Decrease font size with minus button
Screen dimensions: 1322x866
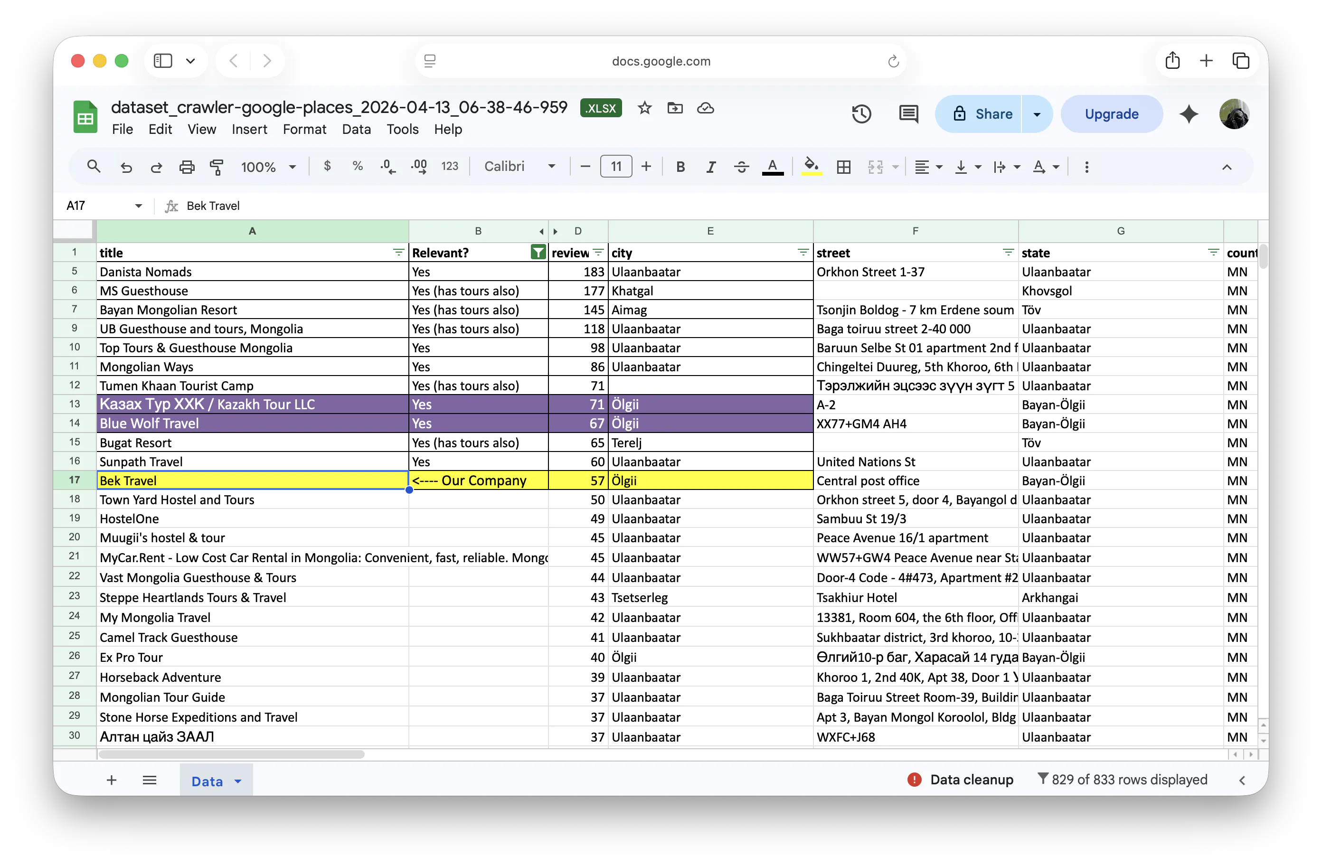pyautogui.click(x=585, y=166)
